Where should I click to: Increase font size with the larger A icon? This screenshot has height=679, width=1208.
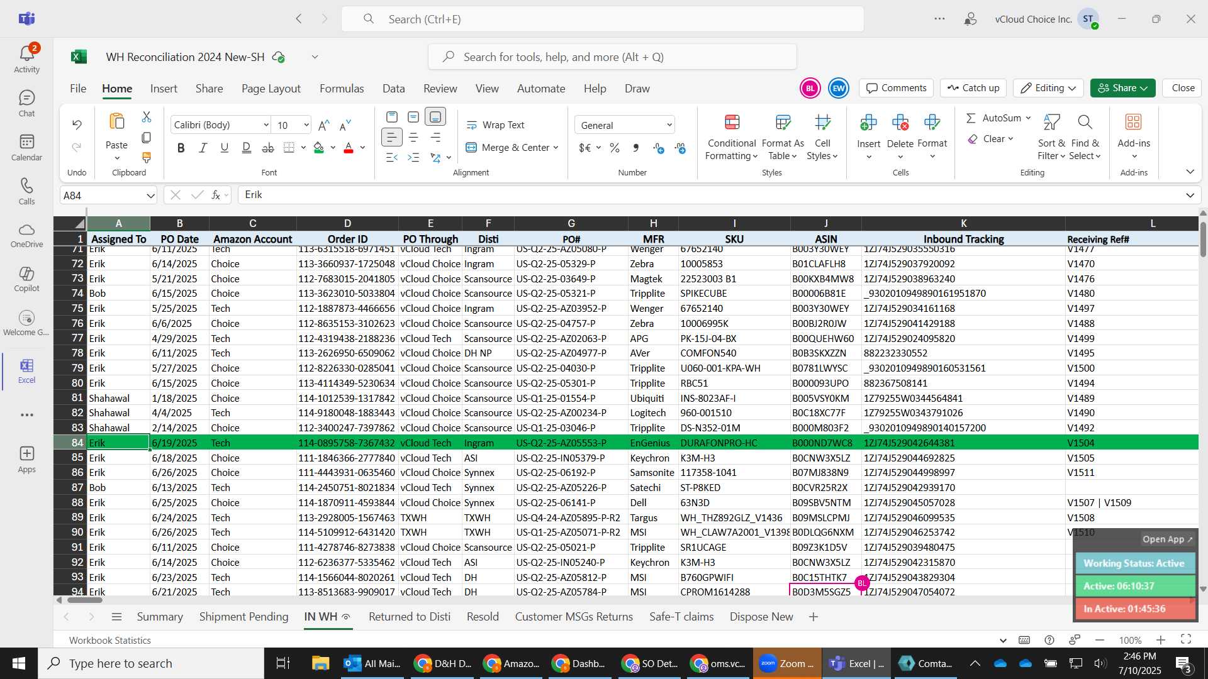pos(324,125)
